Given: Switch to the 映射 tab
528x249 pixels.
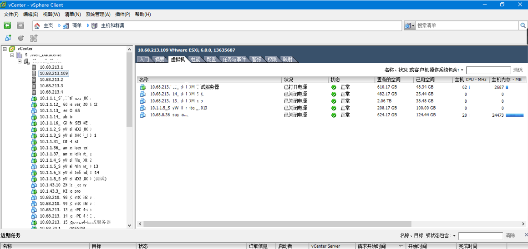Looking at the screenshot, I should pos(288,60).
